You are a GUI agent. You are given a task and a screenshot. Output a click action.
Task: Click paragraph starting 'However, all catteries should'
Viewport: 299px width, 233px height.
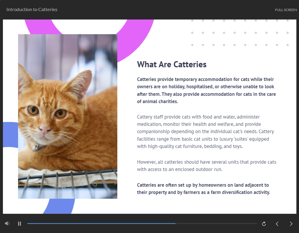pyautogui.click(x=206, y=165)
